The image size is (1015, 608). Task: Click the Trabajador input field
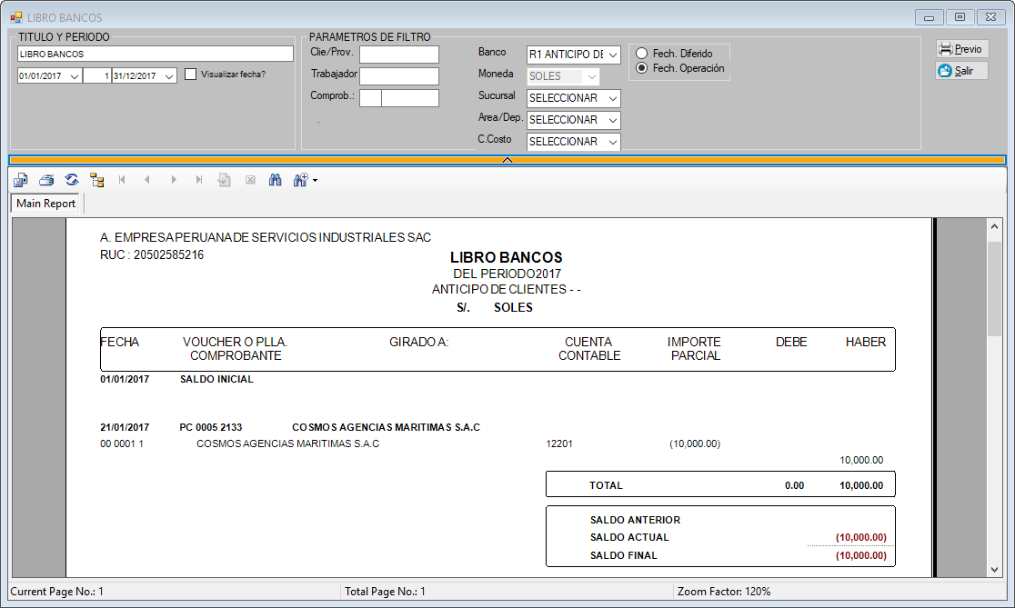[398, 76]
